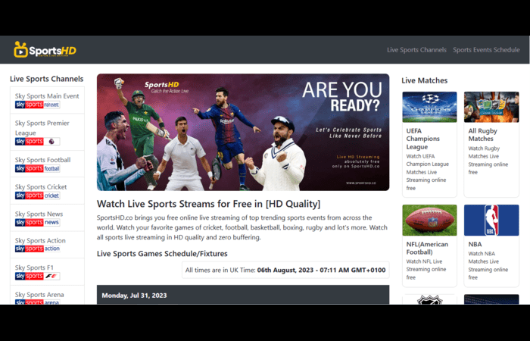The image size is (530, 341).
Task: Open the UEFA Champions League title link
Action: pyautogui.click(x=422, y=139)
